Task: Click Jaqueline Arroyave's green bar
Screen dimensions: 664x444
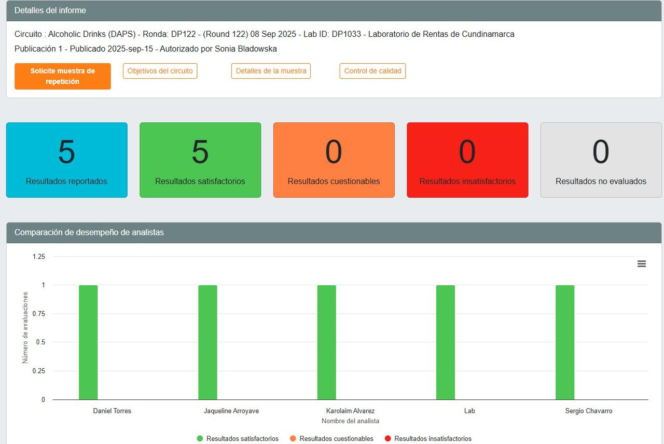Action: click(x=208, y=342)
